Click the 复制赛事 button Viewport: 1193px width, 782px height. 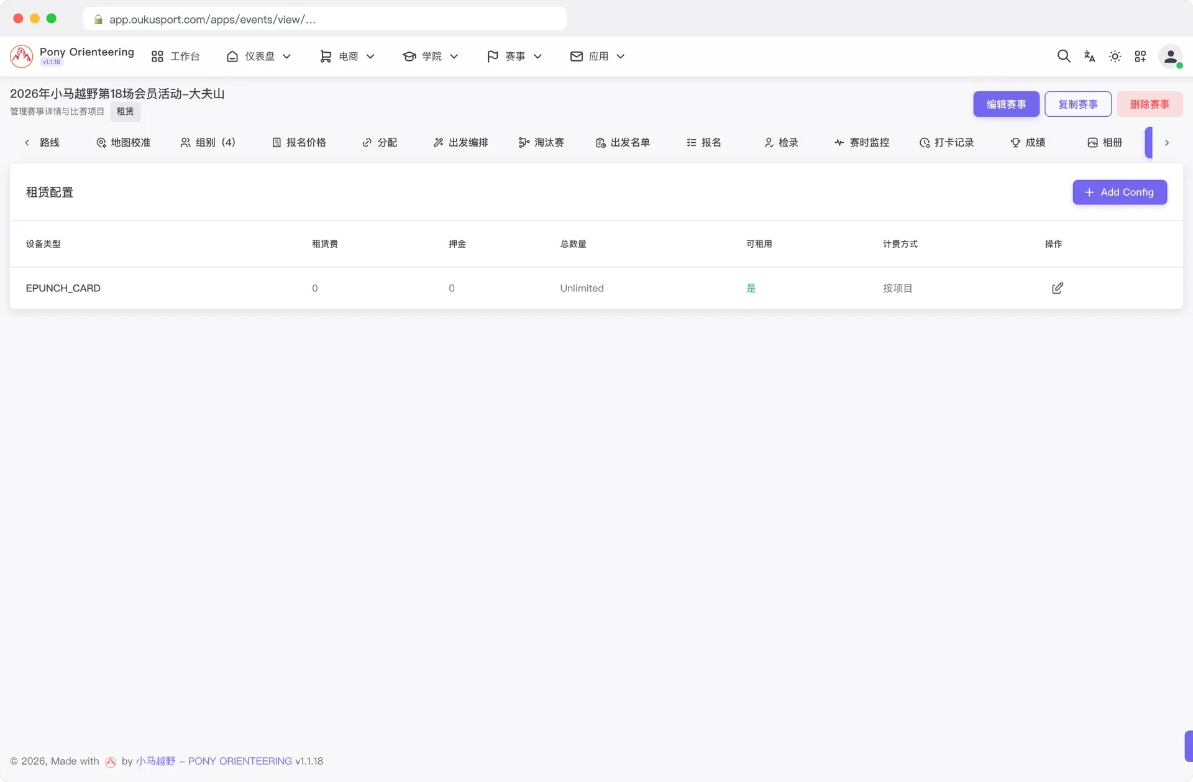(1078, 104)
